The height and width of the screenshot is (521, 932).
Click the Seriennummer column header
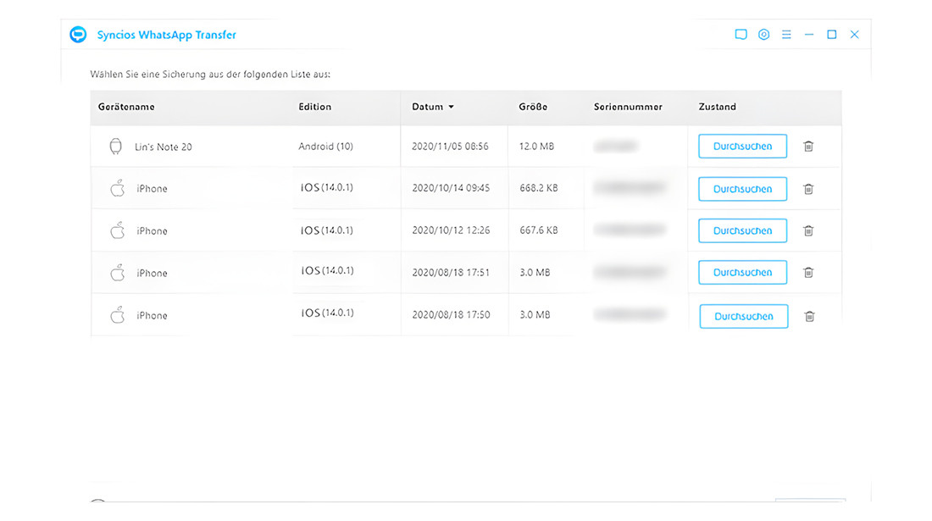click(628, 107)
